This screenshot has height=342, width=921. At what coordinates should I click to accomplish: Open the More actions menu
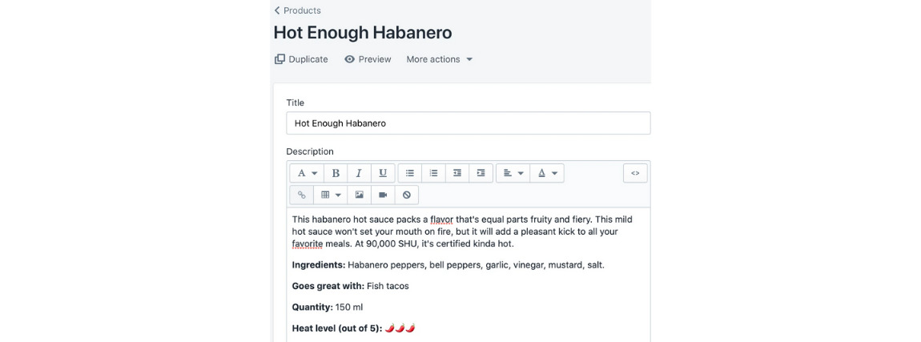[439, 59]
